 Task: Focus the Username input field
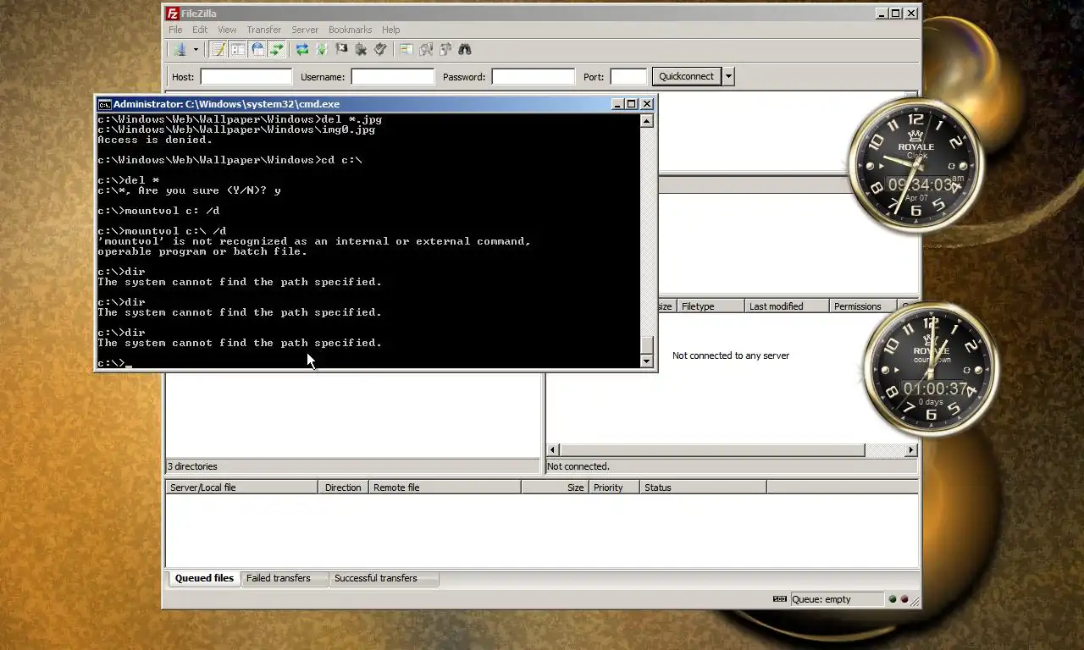tap(393, 77)
